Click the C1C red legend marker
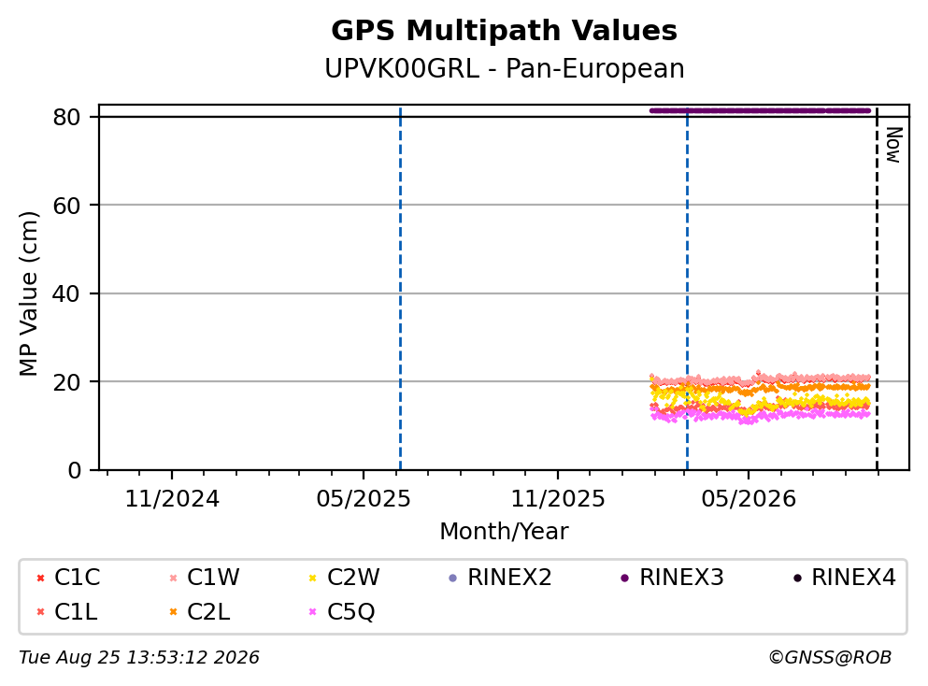The height and width of the screenshot is (686, 928). tap(40, 578)
